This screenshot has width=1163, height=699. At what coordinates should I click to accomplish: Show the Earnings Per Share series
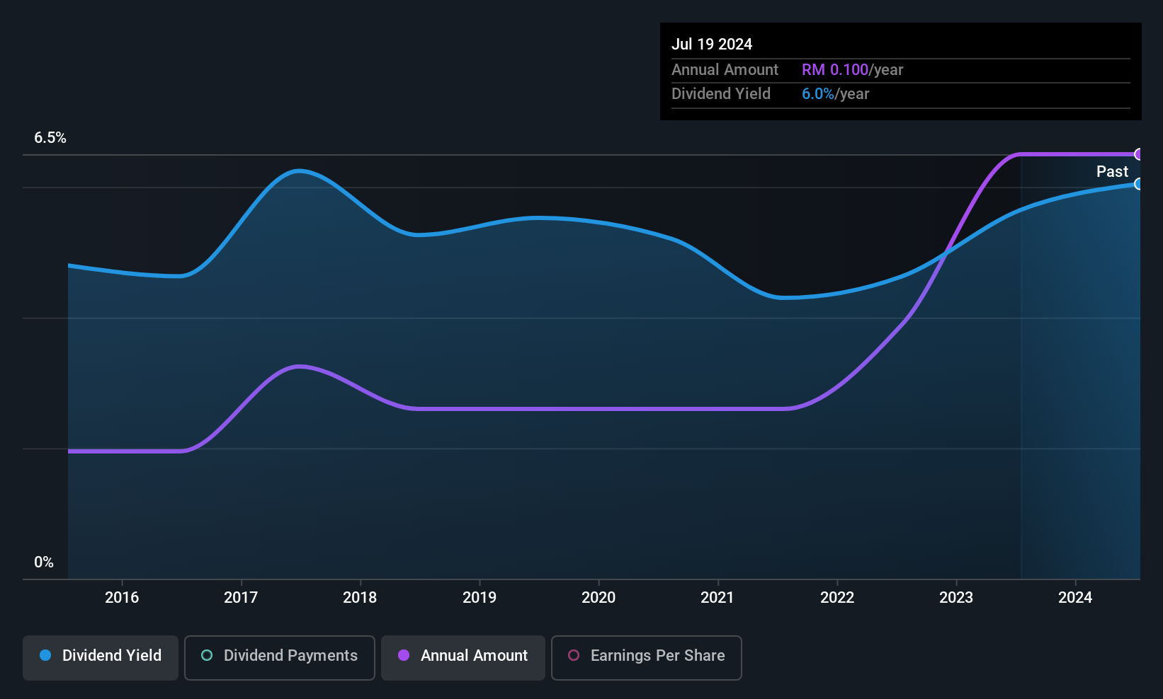(647, 657)
